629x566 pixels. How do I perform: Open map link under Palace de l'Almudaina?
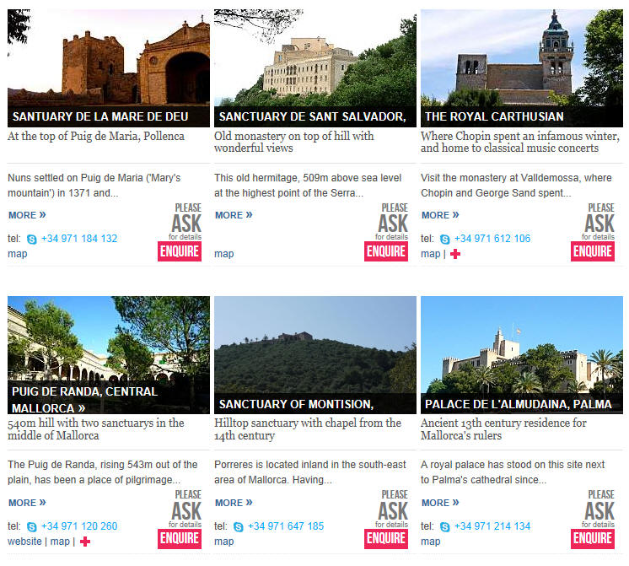click(430, 542)
